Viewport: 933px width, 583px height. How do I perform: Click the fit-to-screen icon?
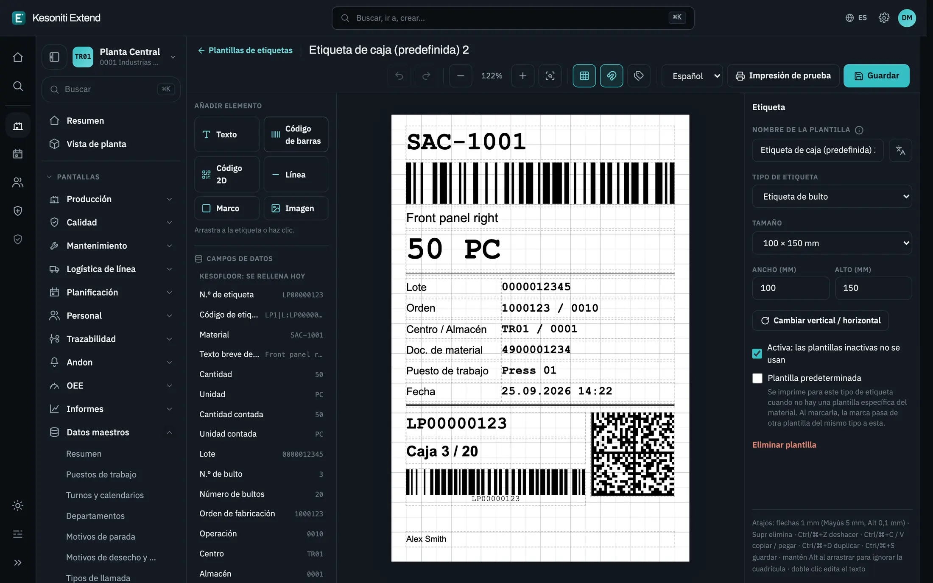[550, 76]
